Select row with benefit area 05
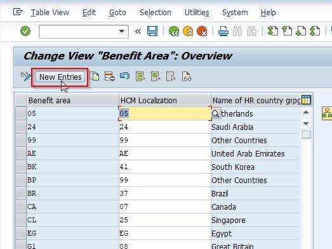Viewport: 332px width, 249px height. click(x=21, y=113)
